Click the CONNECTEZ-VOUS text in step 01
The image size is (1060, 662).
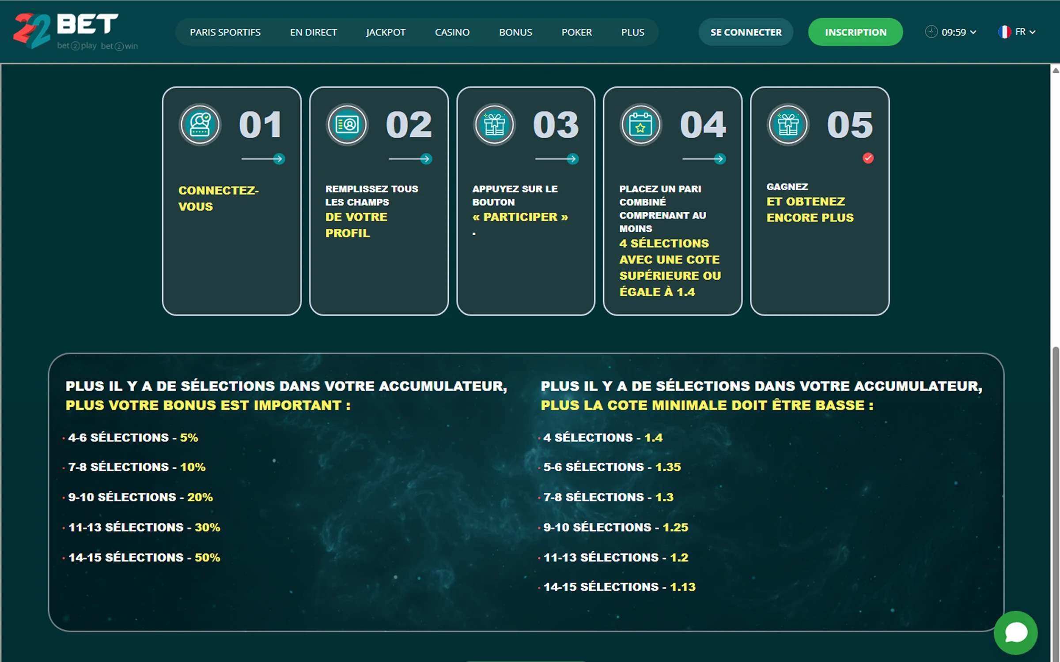(x=218, y=199)
